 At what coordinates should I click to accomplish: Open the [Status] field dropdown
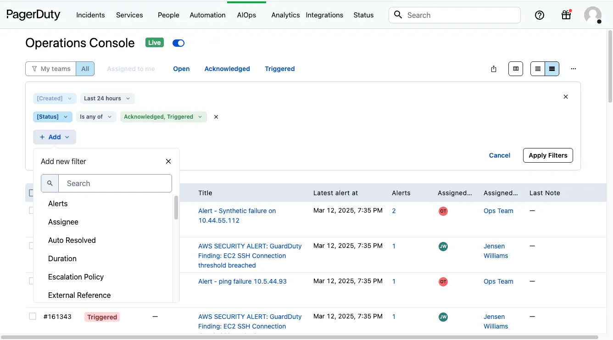[53, 117]
